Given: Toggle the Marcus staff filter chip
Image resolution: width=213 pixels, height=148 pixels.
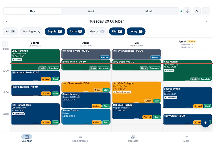Looking at the screenshot, I should click(x=97, y=31).
